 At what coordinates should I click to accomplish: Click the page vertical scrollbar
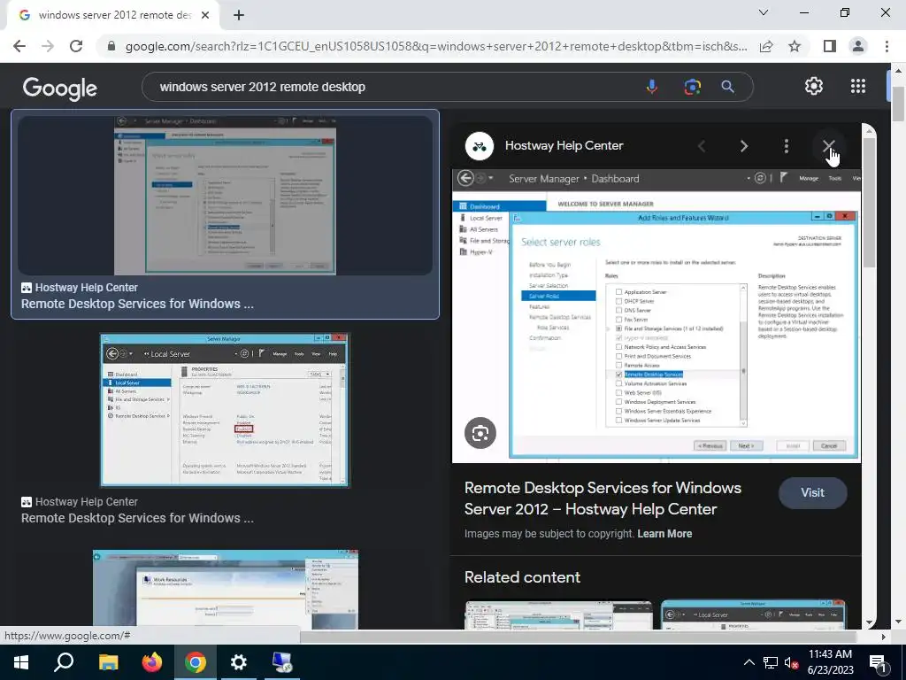pyautogui.click(x=898, y=104)
